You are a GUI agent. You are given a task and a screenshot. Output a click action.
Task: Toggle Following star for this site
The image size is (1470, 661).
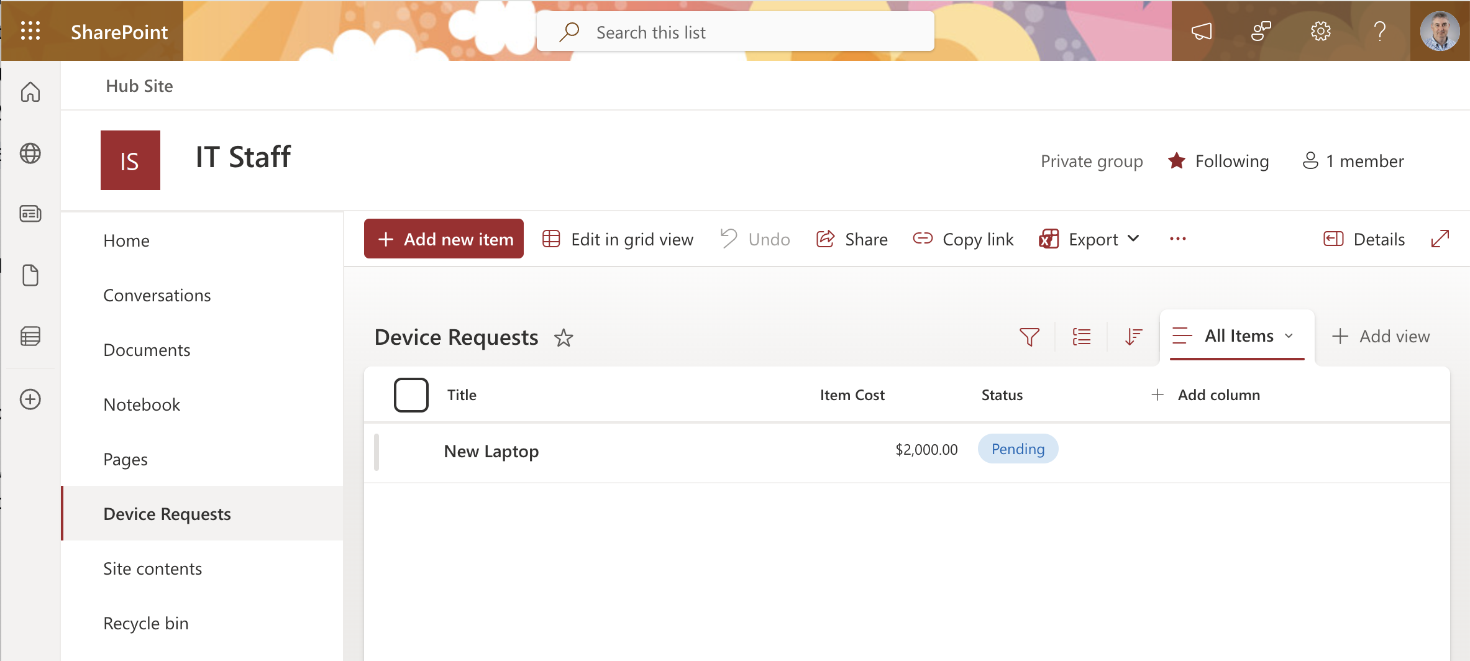[1218, 161]
